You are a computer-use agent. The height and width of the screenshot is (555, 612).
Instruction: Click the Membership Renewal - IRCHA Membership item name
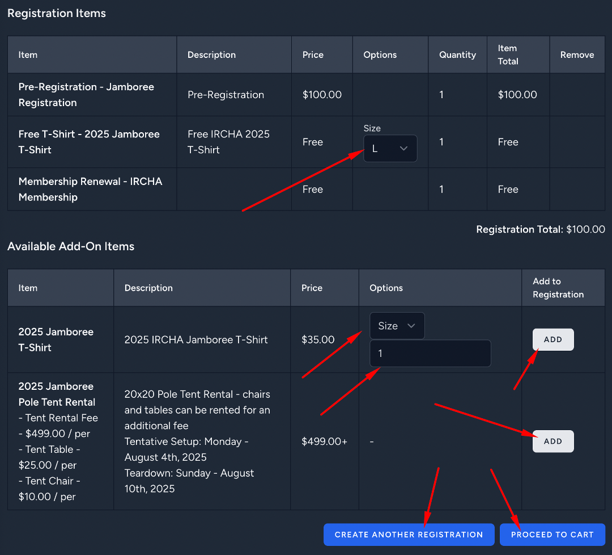coord(90,189)
